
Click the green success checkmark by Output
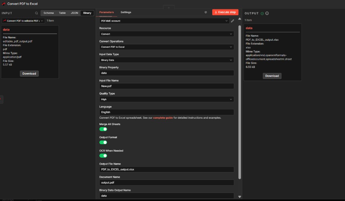tap(262, 13)
